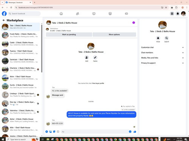Open Frank Pablo conversation
Viewport: 189px width, 141px height.
[20, 35]
